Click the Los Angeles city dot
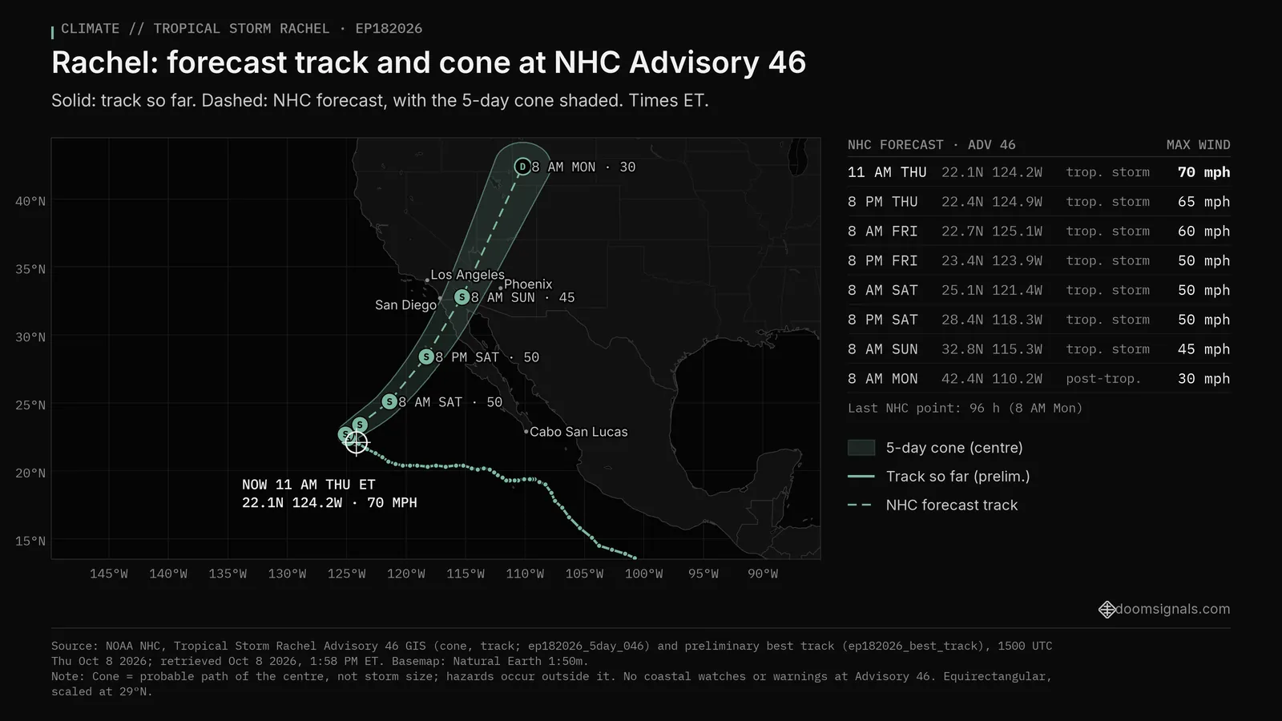The width and height of the screenshot is (1282, 721). pos(427,280)
